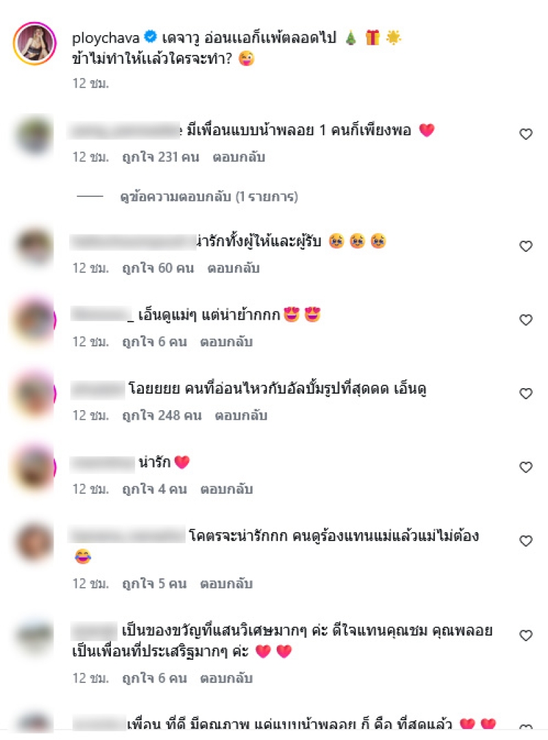Reply to the comment with 231 likes

pos(238,156)
